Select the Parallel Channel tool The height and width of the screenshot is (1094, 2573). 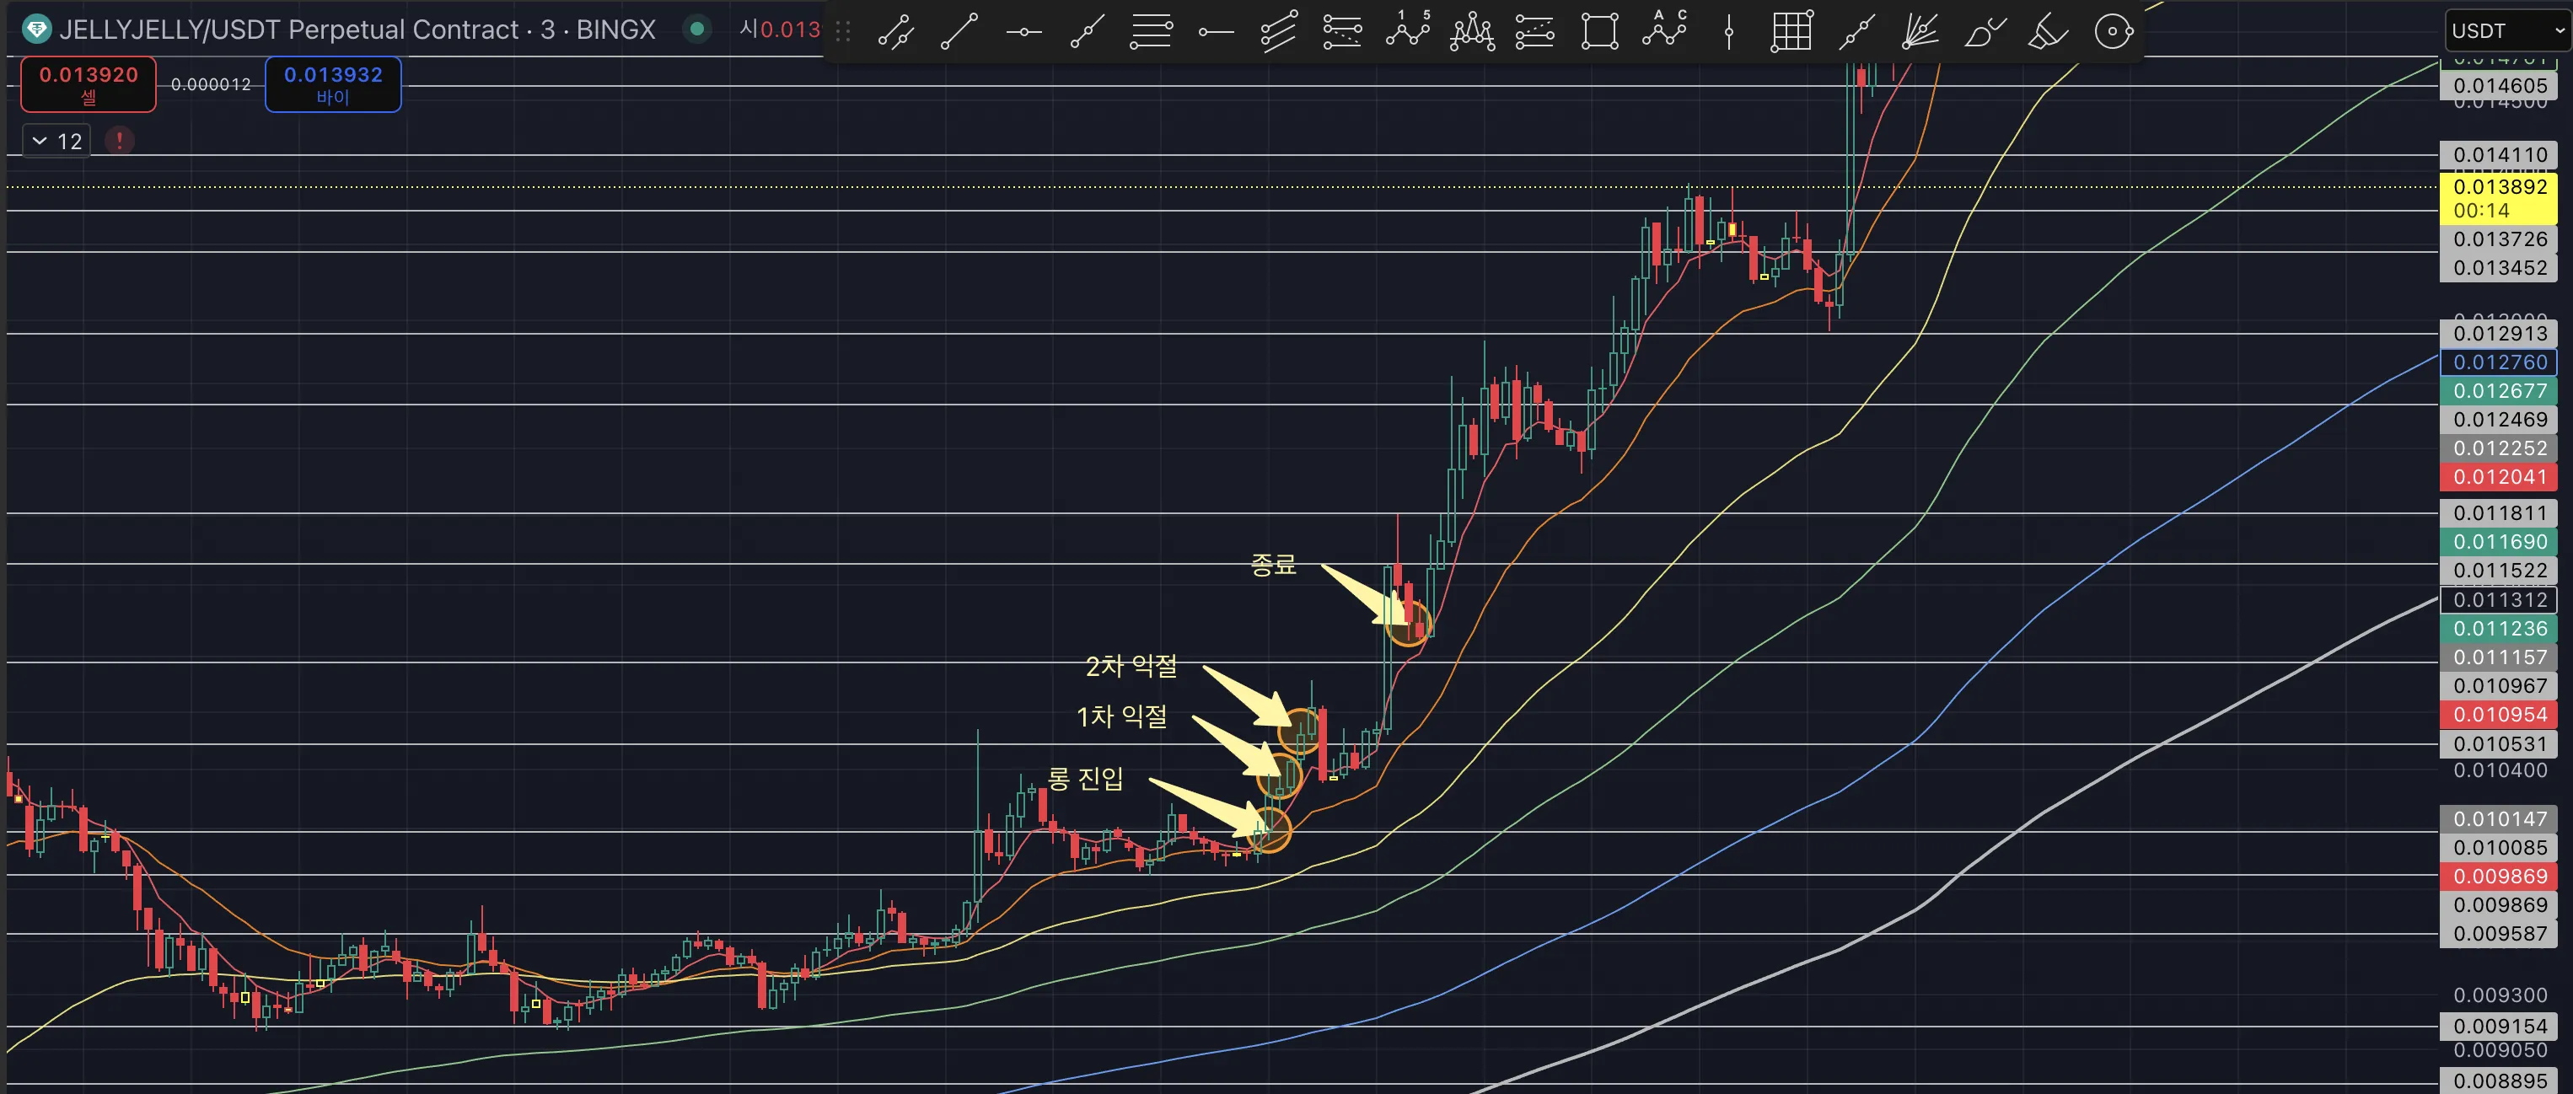pyautogui.click(x=1280, y=31)
